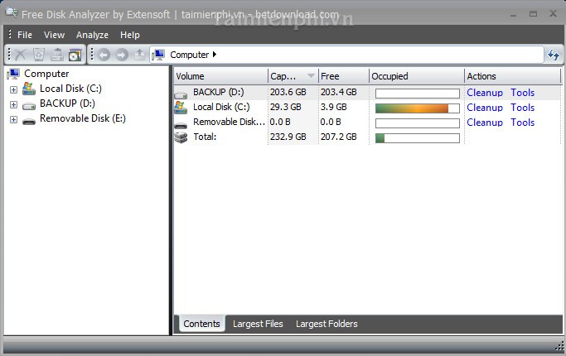
Task: Open the File menu
Action: [25, 35]
